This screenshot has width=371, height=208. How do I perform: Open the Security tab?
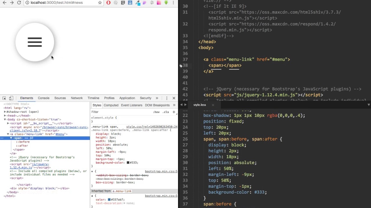tap(146, 98)
